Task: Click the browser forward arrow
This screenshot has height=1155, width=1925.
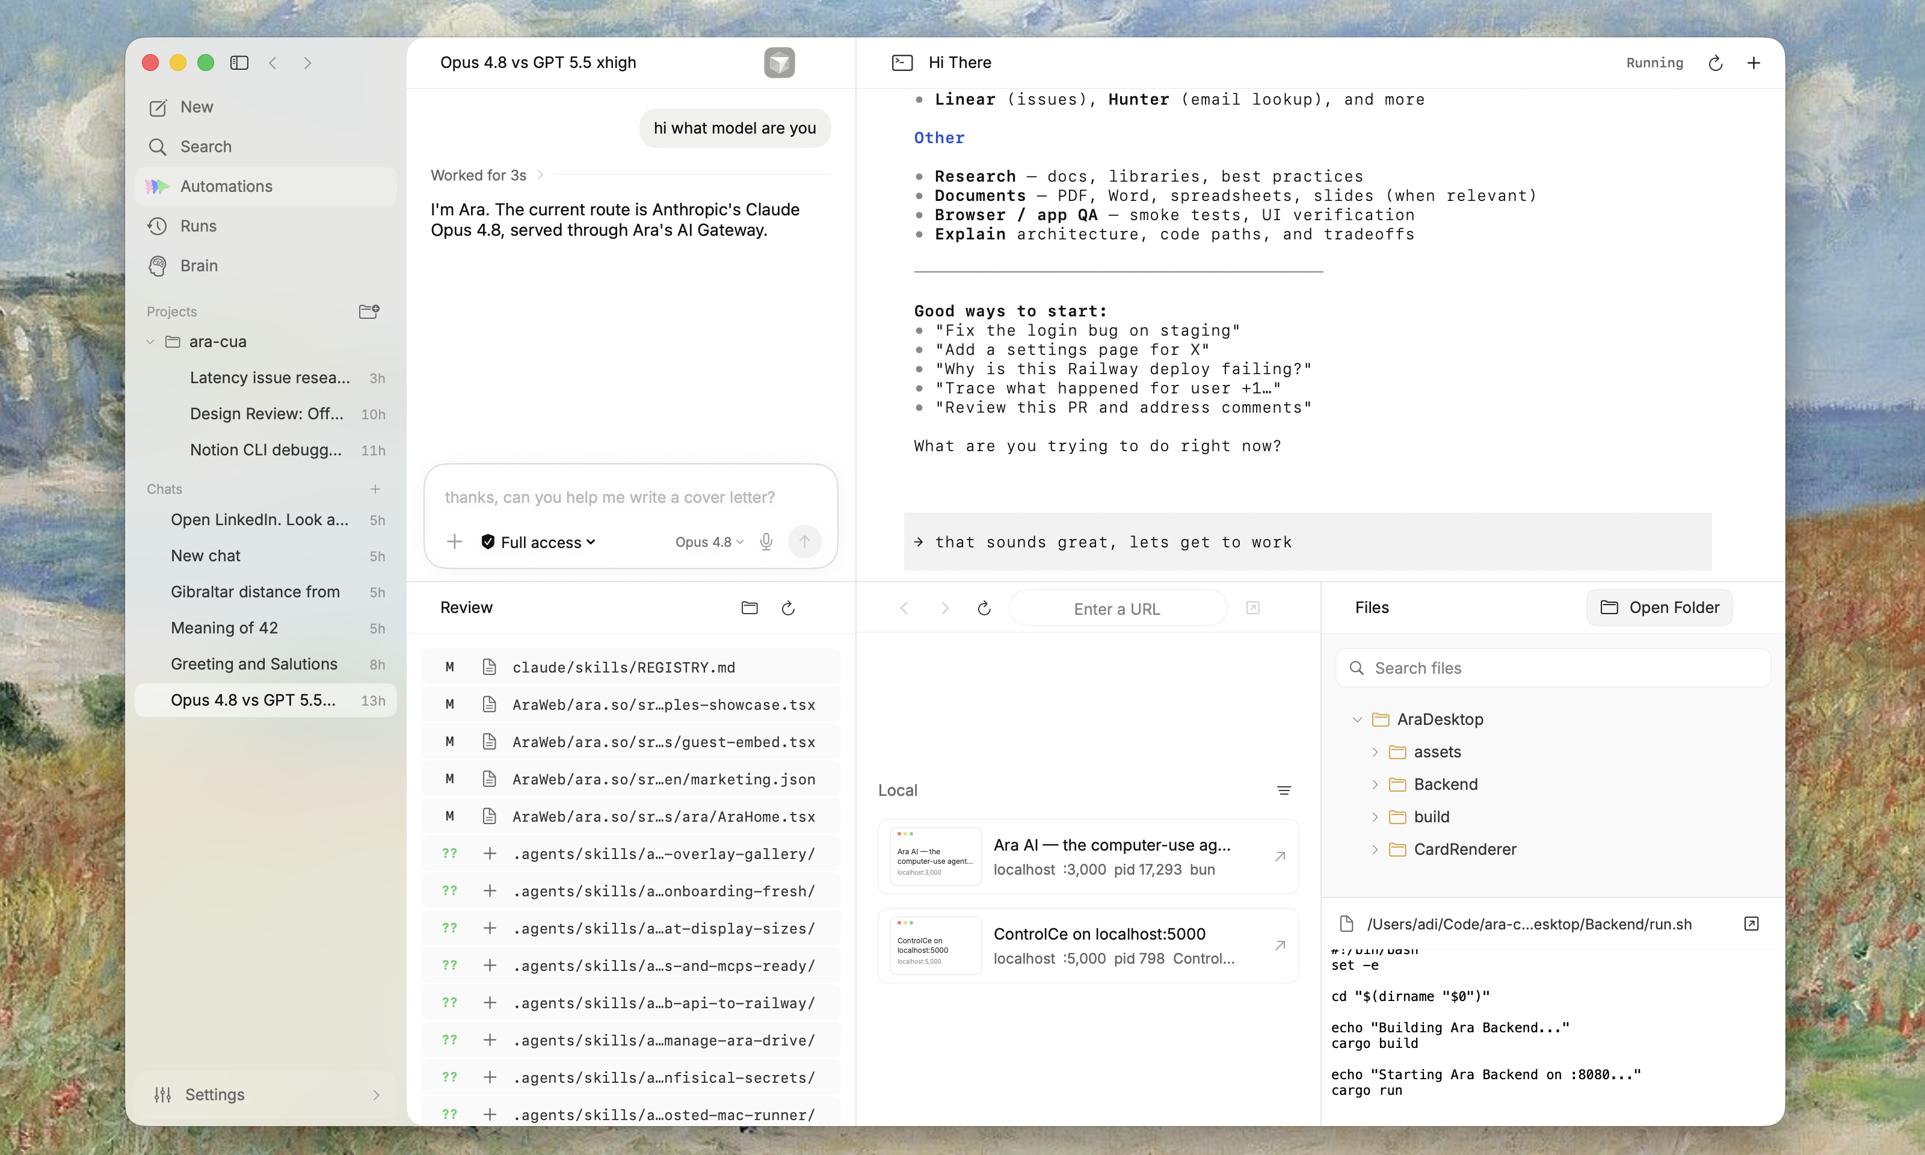Action: [944, 608]
